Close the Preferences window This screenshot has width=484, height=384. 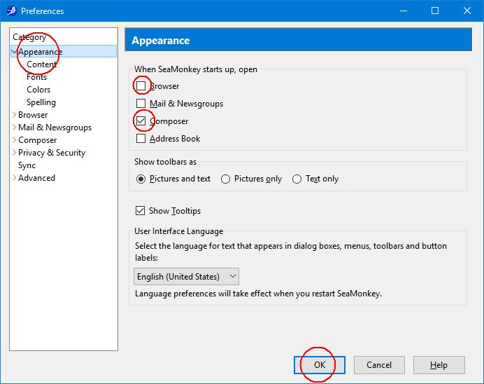click(467, 11)
